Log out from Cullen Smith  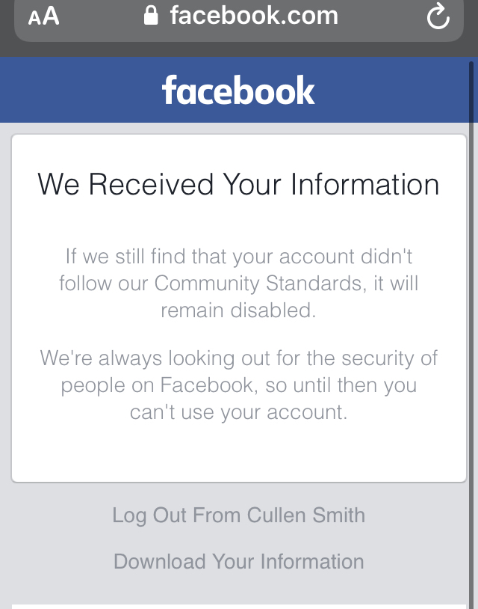point(239,515)
